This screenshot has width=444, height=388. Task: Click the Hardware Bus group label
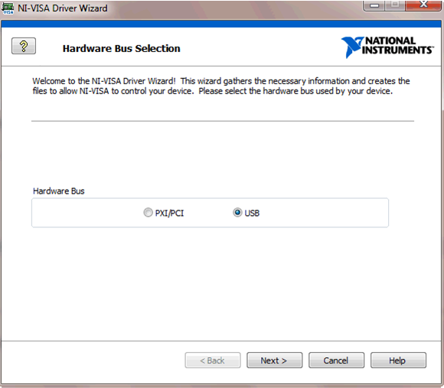click(x=59, y=191)
